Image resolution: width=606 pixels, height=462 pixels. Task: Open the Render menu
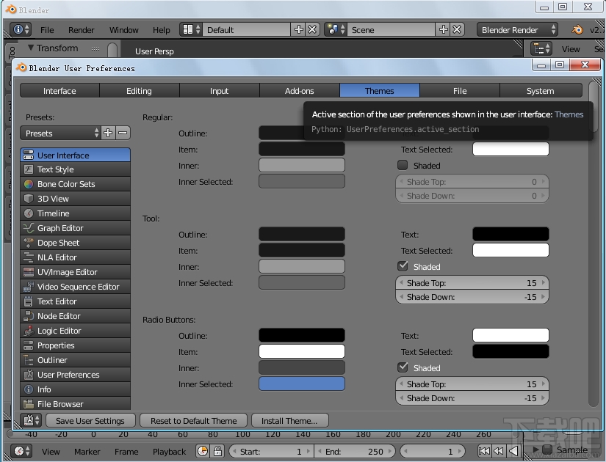click(x=81, y=30)
